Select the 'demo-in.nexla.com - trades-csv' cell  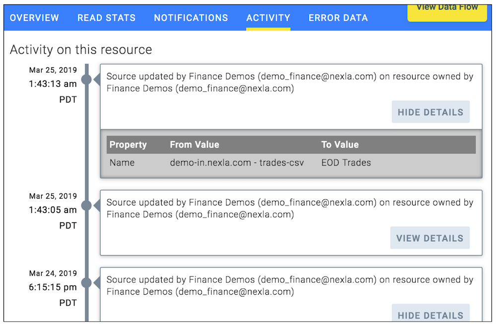coord(237,162)
